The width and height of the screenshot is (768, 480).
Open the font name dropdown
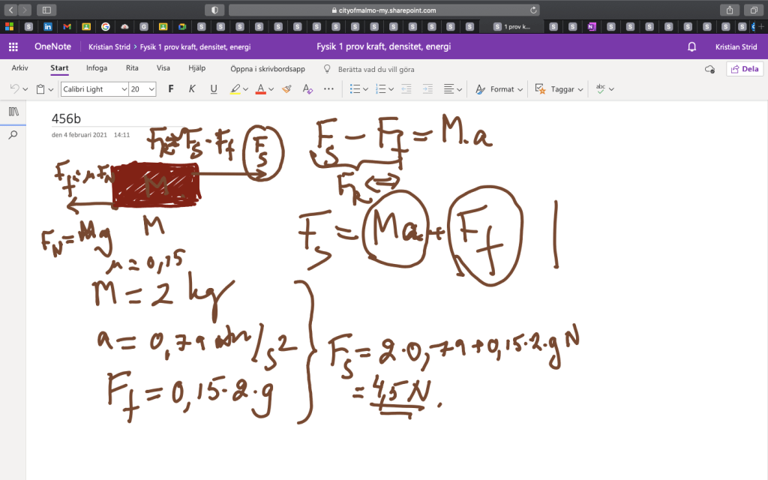[94, 88]
